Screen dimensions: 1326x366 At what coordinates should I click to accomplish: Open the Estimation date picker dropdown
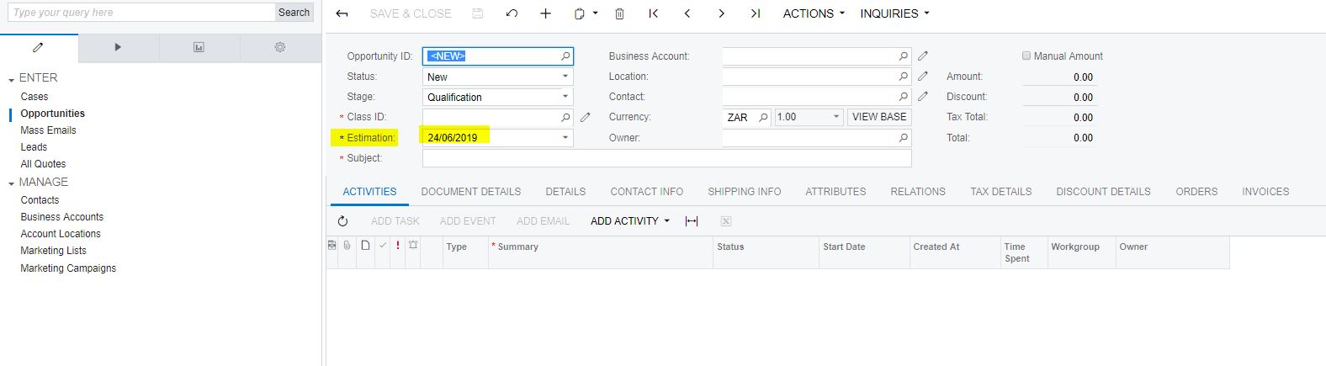click(x=565, y=137)
